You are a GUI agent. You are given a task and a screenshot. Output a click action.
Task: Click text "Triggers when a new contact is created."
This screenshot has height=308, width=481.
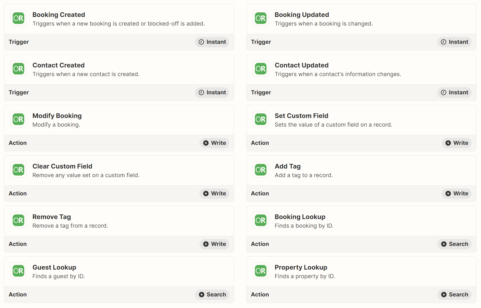(x=86, y=74)
